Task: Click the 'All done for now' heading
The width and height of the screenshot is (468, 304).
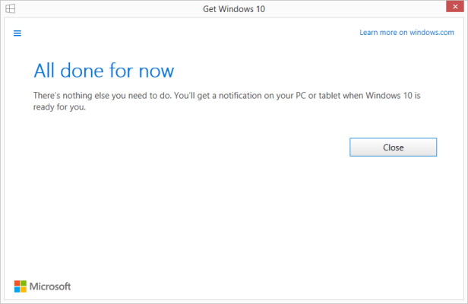Action: pos(104,71)
